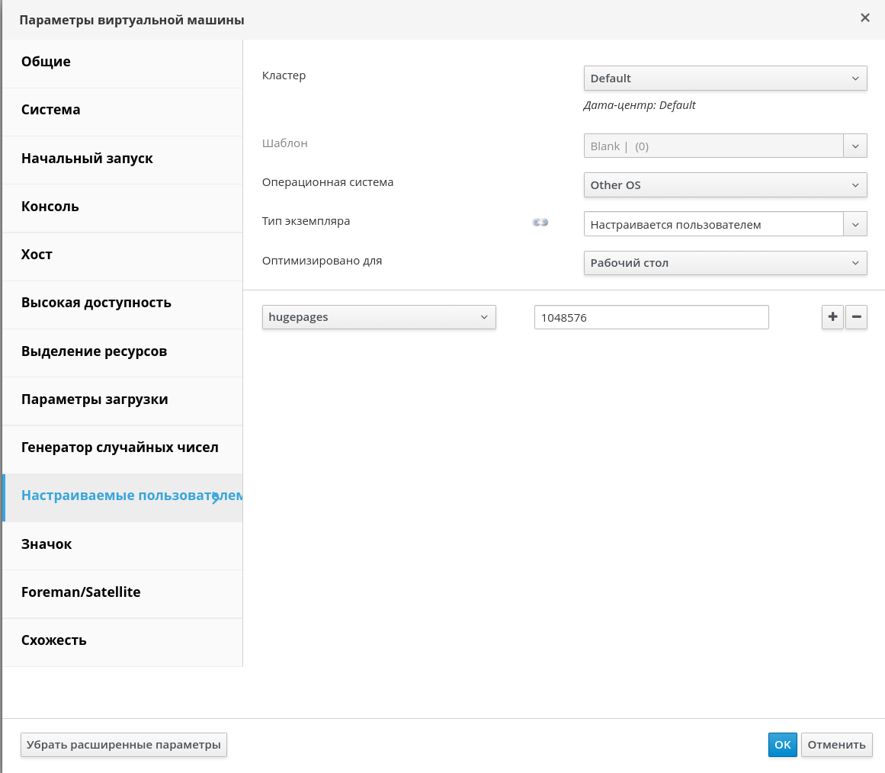Switch to the Общие tab

pyautogui.click(x=46, y=63)
